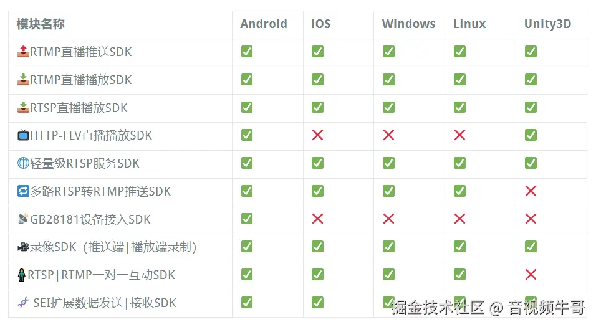596x327 pixels.
Task: Click the download icon beside RTMP直播播放SDK
Action: pos(23,80)
